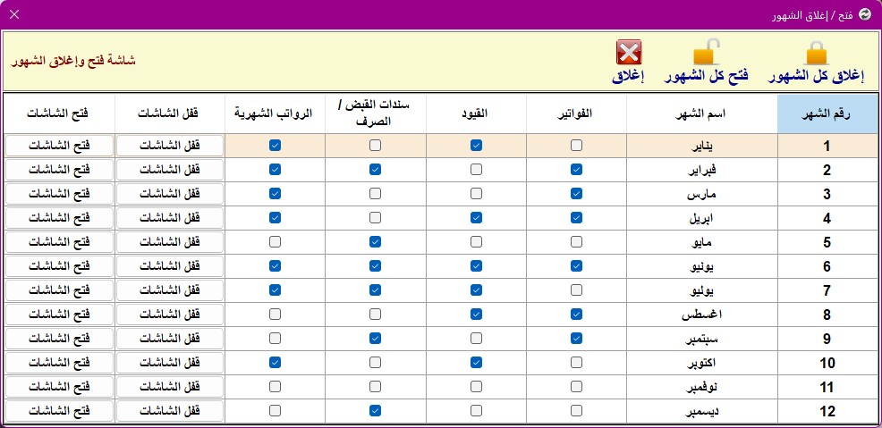Toggle الرواتب الشهرية checkbox for مايو
The height and width of the screenshot is (428, 882).
tap(275, 241)
